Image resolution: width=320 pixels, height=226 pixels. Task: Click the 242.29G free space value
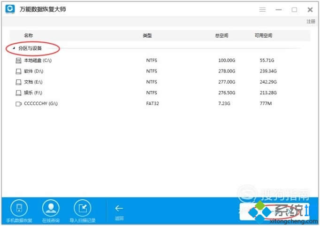(268, 82)
